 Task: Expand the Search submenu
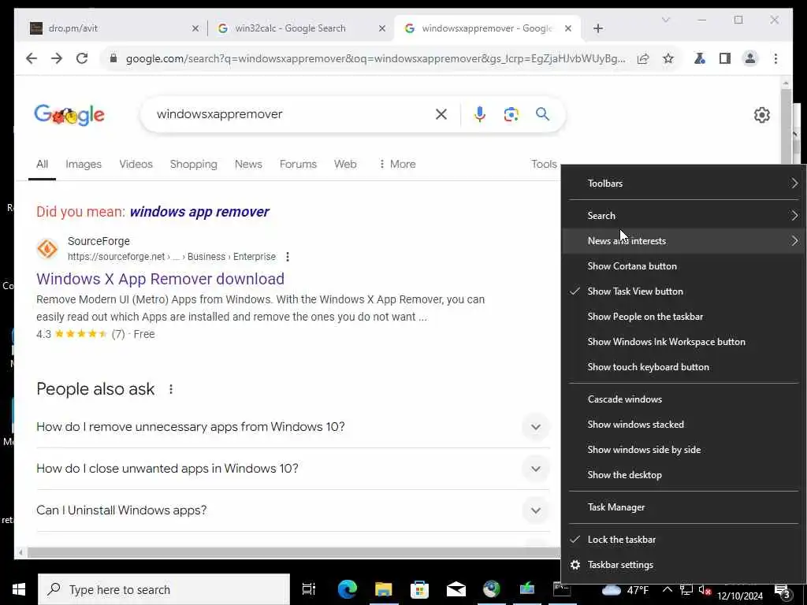683,216
